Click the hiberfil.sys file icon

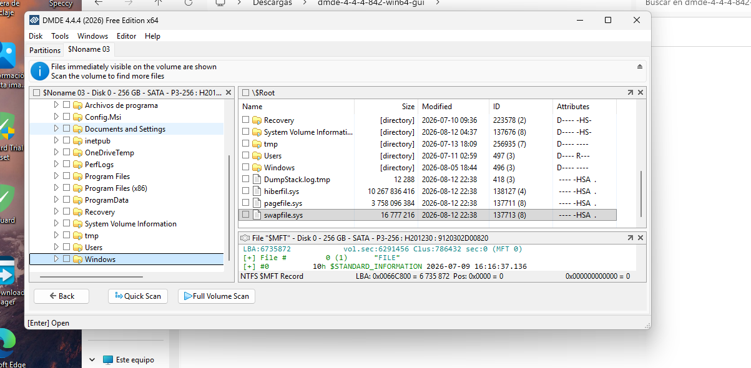pyautogui.click(x=256, y=191)
